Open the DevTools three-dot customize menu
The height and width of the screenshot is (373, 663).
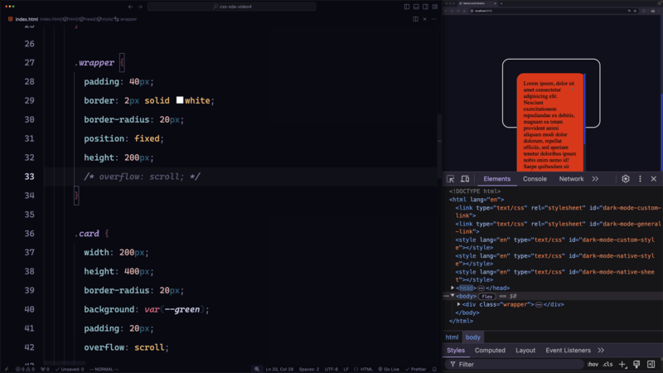(640, 179)
